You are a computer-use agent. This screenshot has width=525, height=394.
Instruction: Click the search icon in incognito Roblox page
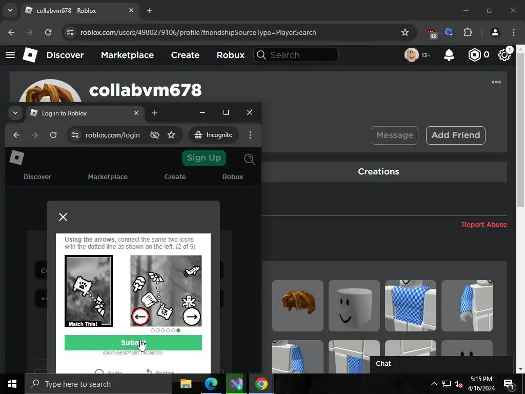coord(250,159)
